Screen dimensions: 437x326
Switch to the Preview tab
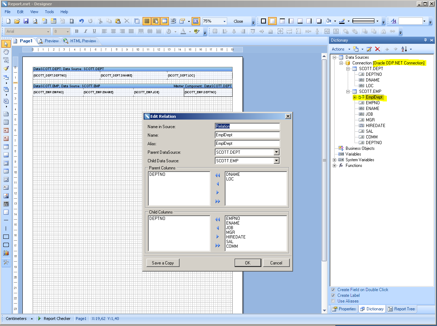pyautogui.click(x=48, y=41)
